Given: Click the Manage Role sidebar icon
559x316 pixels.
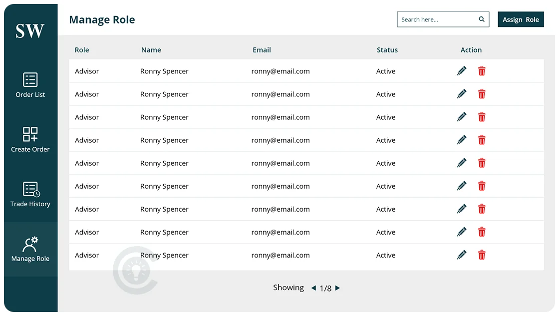Looking at the screenshot, I should (30, 248).
